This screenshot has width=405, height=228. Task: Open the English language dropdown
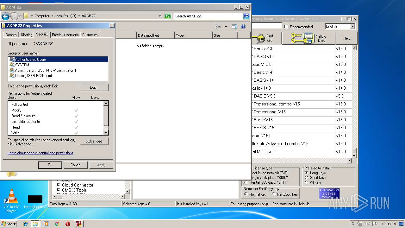pos(352,27)
